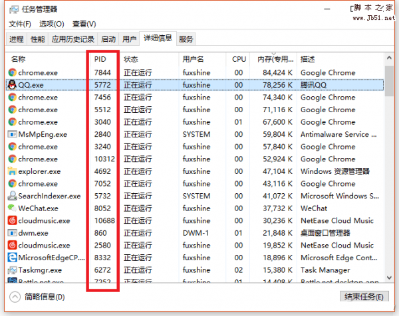Click the Task Manager title bar icon
This screenshot has height=316, width=399.
[x=14, y=10]
